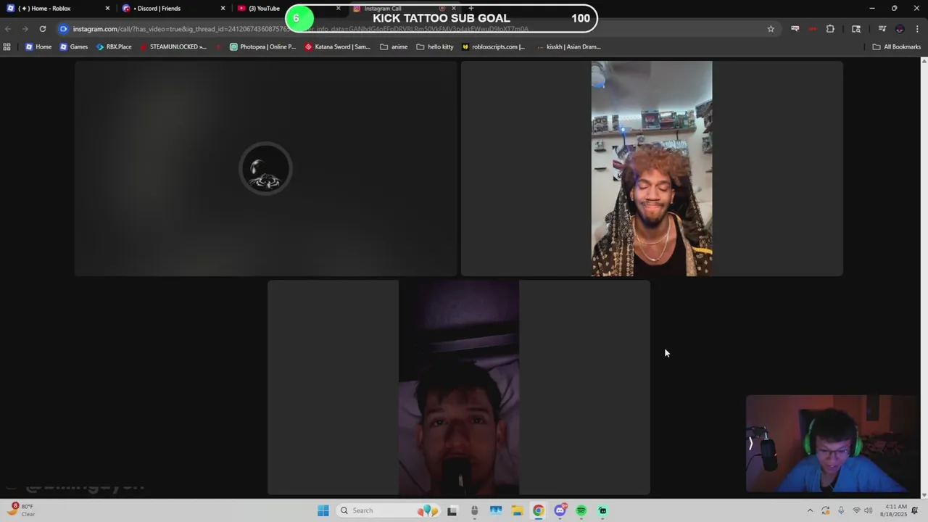The width and height of the screenshot is (928, 522).
Task: Expand the anime bookmarks folder
Action: 394,46
